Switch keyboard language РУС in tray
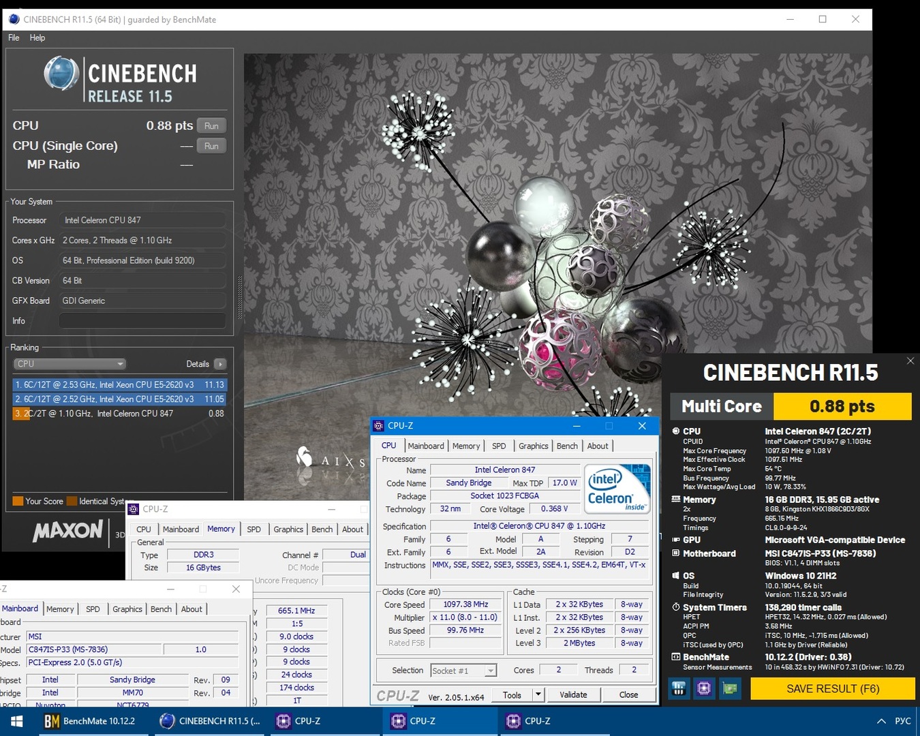This screenshot has height=736, width=920. pos(902,721)
